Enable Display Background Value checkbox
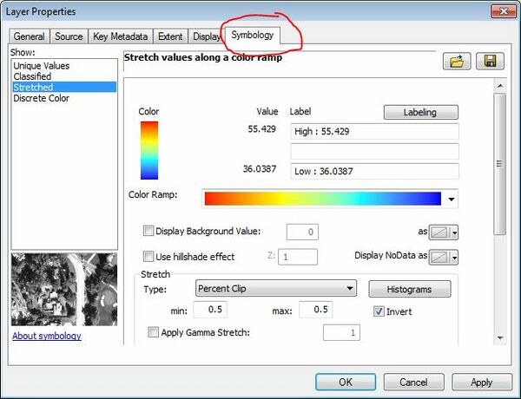This screenshot has width=521, height=399. [x=148, y=232]
